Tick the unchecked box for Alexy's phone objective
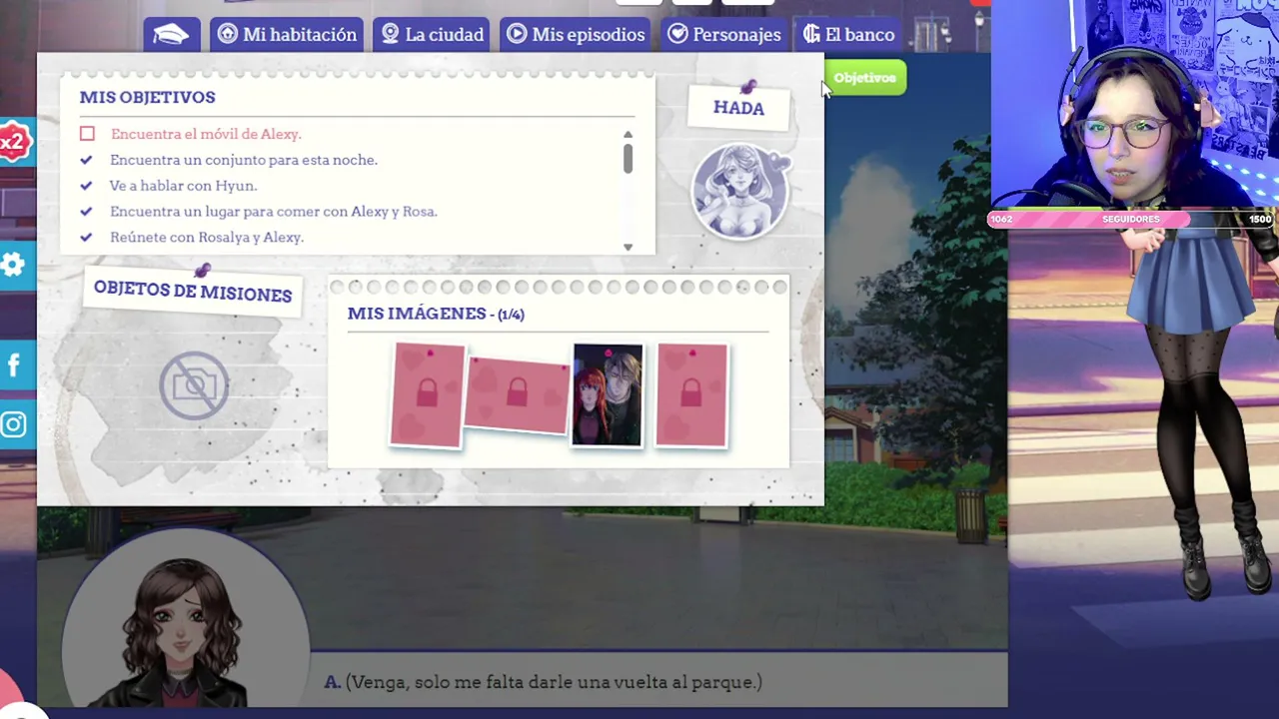Image resolution: width=1279 pixels, height=719 pixels. pyautogui.click(x=87, y=134)
